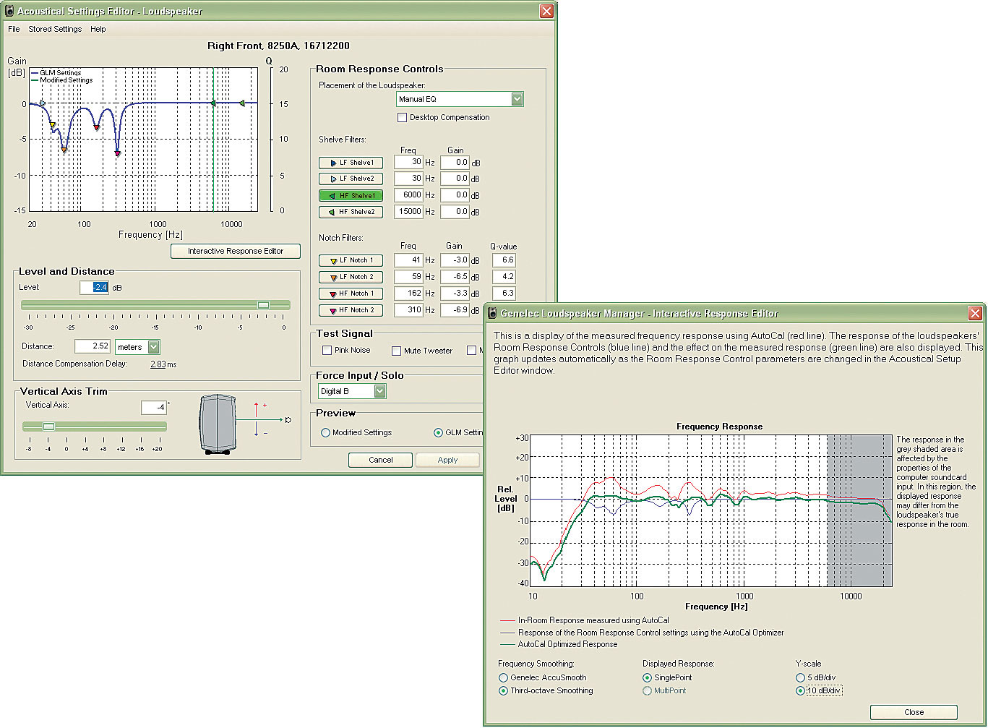Select the green HF Shelve1 filter button
Image resolution: width=988 pixels, height=728 pixels.
[351, 195]
